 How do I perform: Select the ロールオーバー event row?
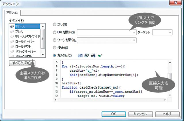(x=25, y=41)
